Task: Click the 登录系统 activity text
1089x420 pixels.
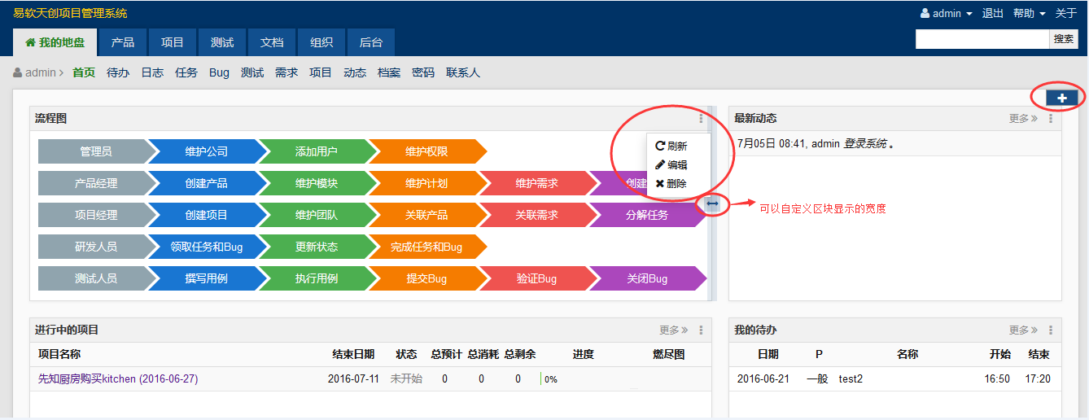Action: (864, 143)
